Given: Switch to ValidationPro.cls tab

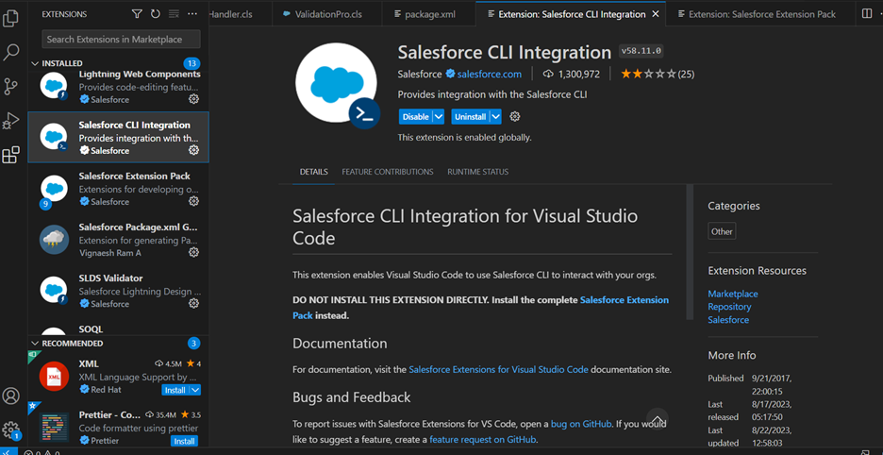Looking at the screenshot, I should [x=328, y=14].
